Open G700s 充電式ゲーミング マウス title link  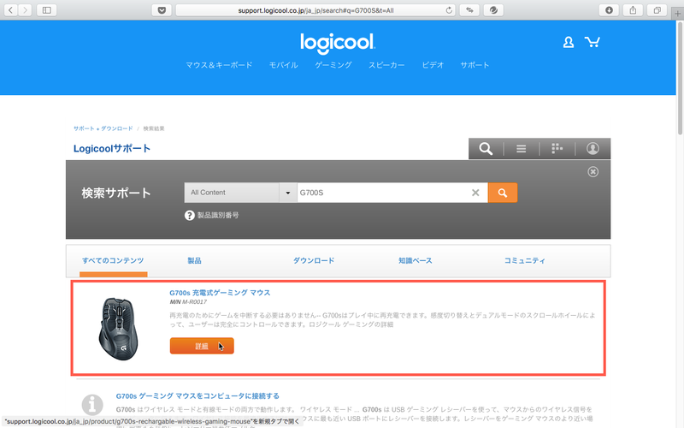coord(220,293)
